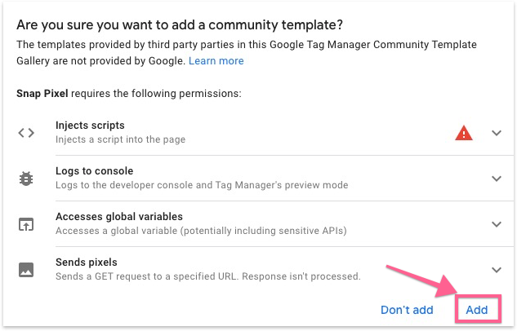Screen dimensions: 517x331
Task: Select the Sends pixels permission title
Action: coord(87,263)
